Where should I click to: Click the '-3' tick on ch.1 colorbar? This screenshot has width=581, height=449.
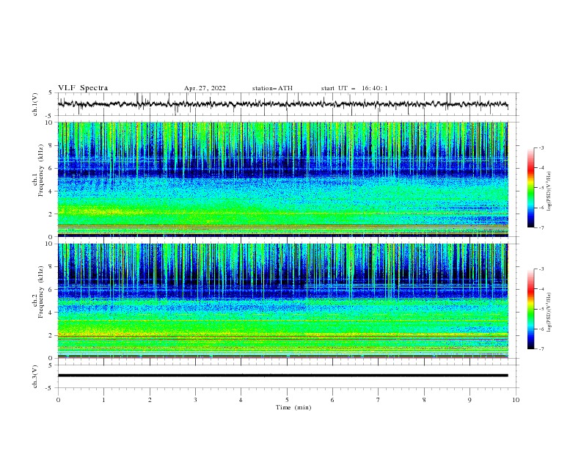[541, 147]
